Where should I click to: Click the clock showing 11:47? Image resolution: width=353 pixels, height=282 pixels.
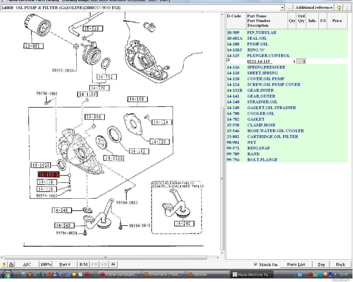(x=344, y=275)
